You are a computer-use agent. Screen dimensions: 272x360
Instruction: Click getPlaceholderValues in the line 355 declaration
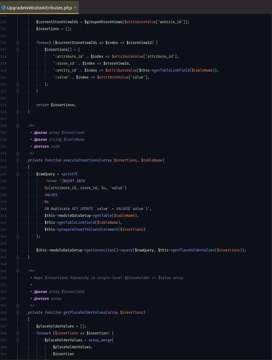(84, 312)
